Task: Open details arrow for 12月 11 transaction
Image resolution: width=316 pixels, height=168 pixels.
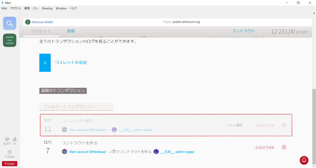Action: pos(284,125)
